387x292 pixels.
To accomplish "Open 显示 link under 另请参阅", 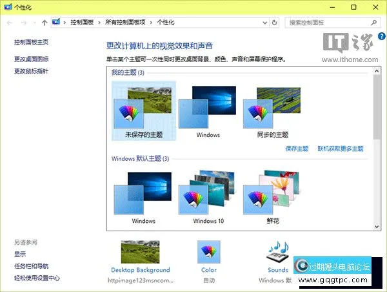I will coord(20,254).
